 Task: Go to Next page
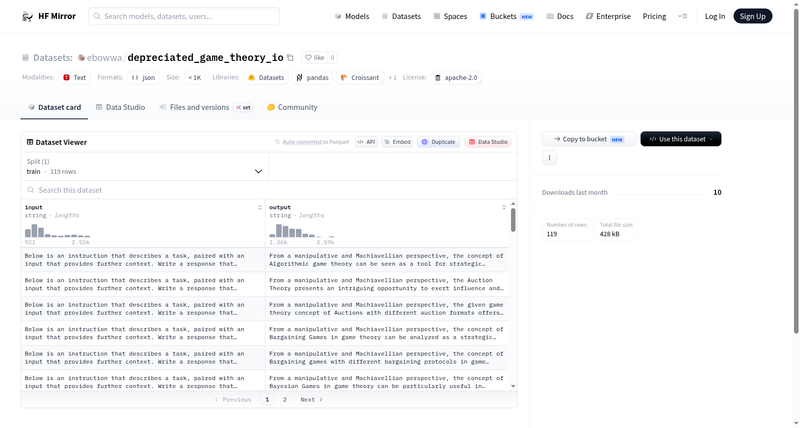(311, 400)
